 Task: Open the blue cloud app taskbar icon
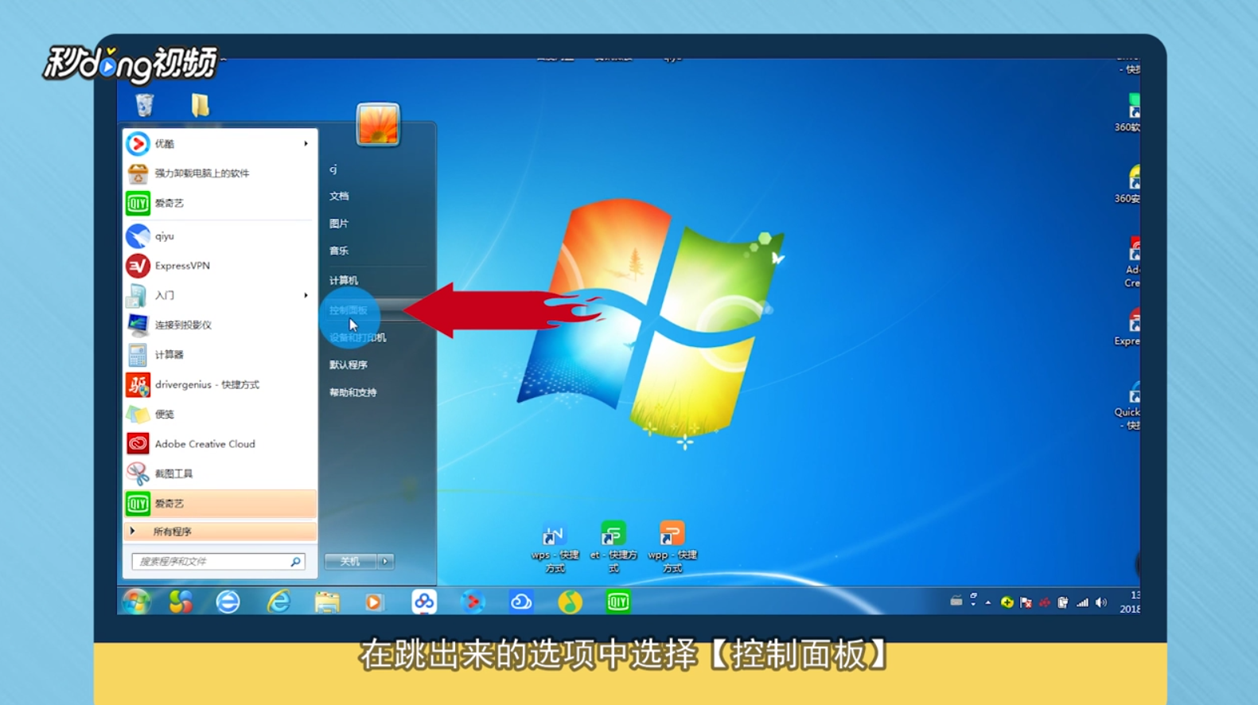pyautogui.click(x=521, y=602)
